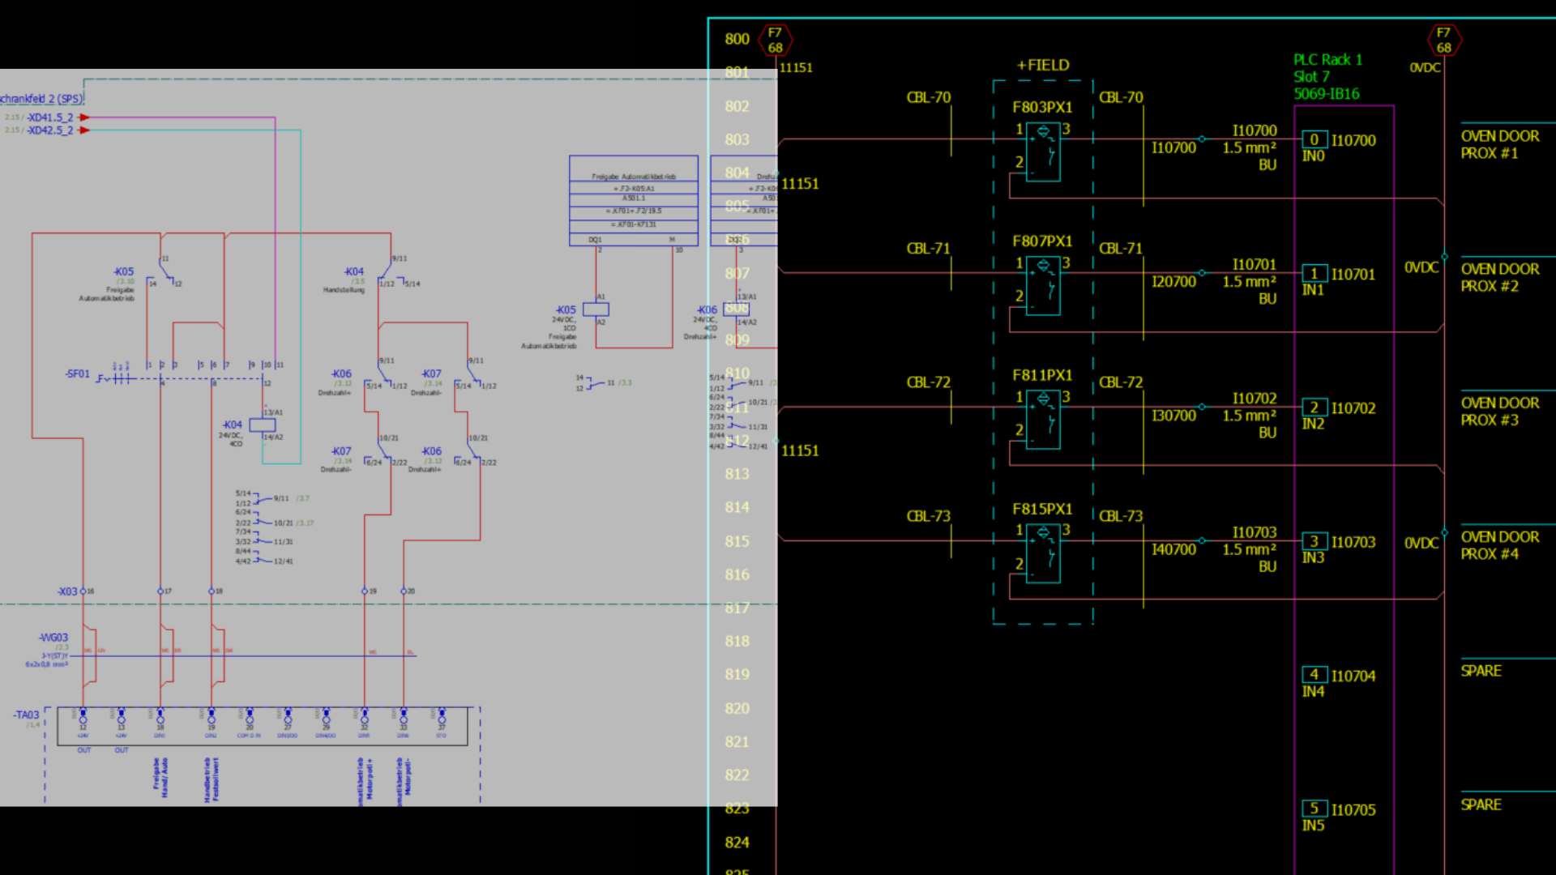The image size is (1556, 875).
Task: Click the PLC input IN0 channel box
Action: (1314, 139)
